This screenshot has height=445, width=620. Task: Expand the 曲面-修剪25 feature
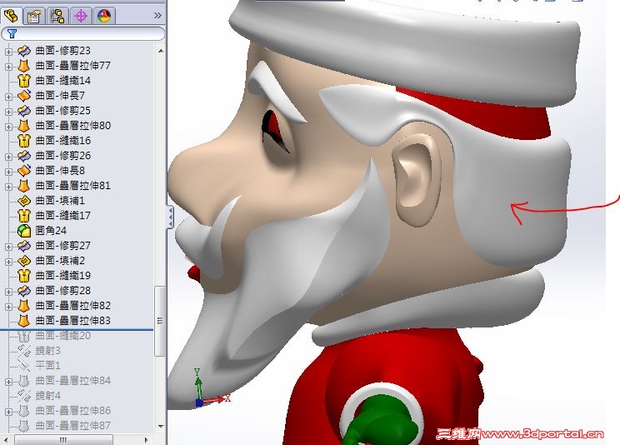click(x=8, y=112)
